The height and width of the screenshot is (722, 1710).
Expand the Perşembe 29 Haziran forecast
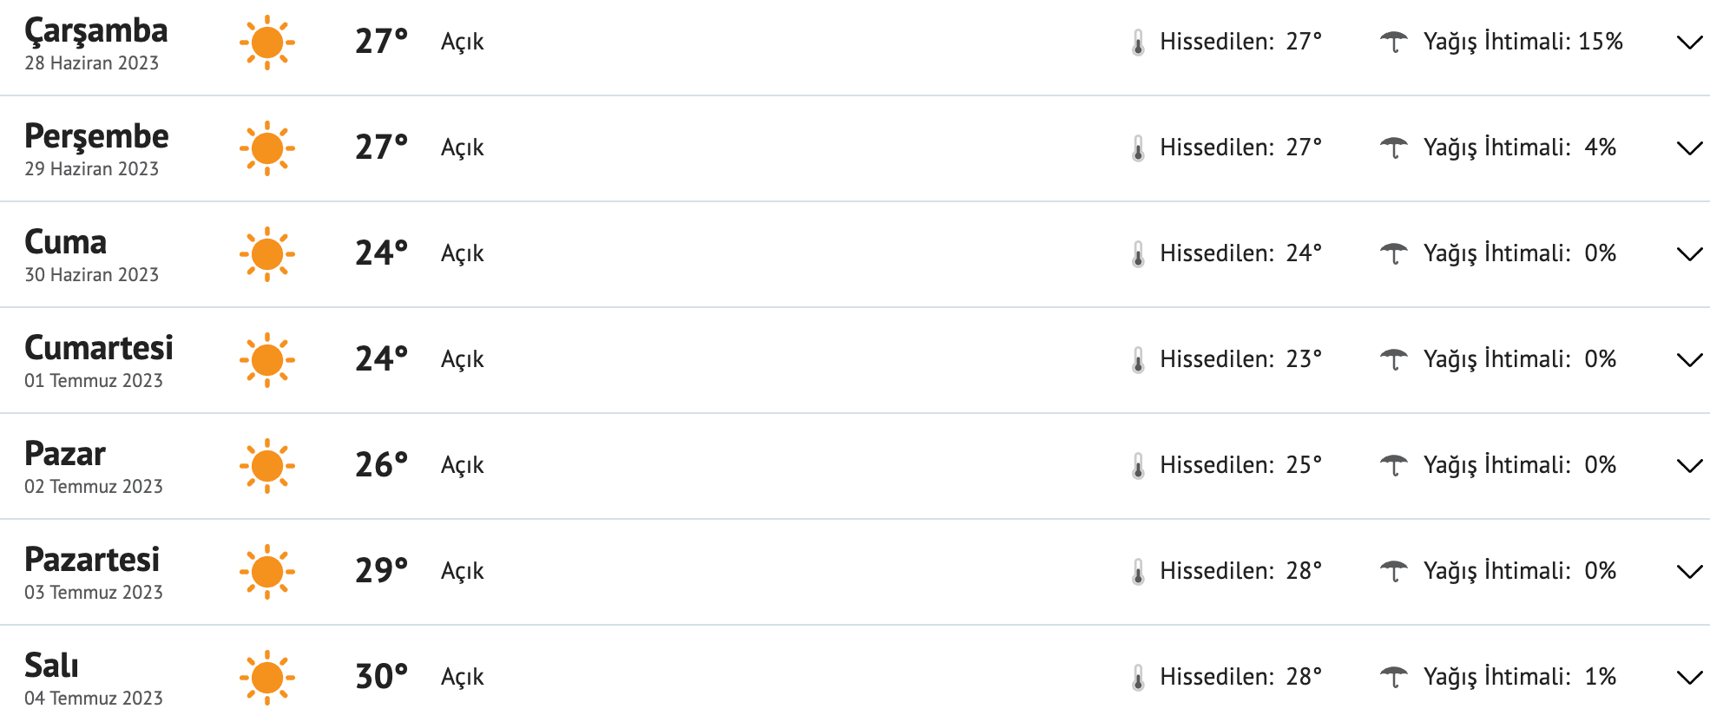point(1689,148)
